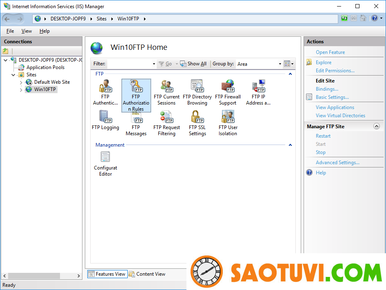This screenshot has width=386, height=290.
Task: Click the stop toolbar icon
Action: pos(353,18)
